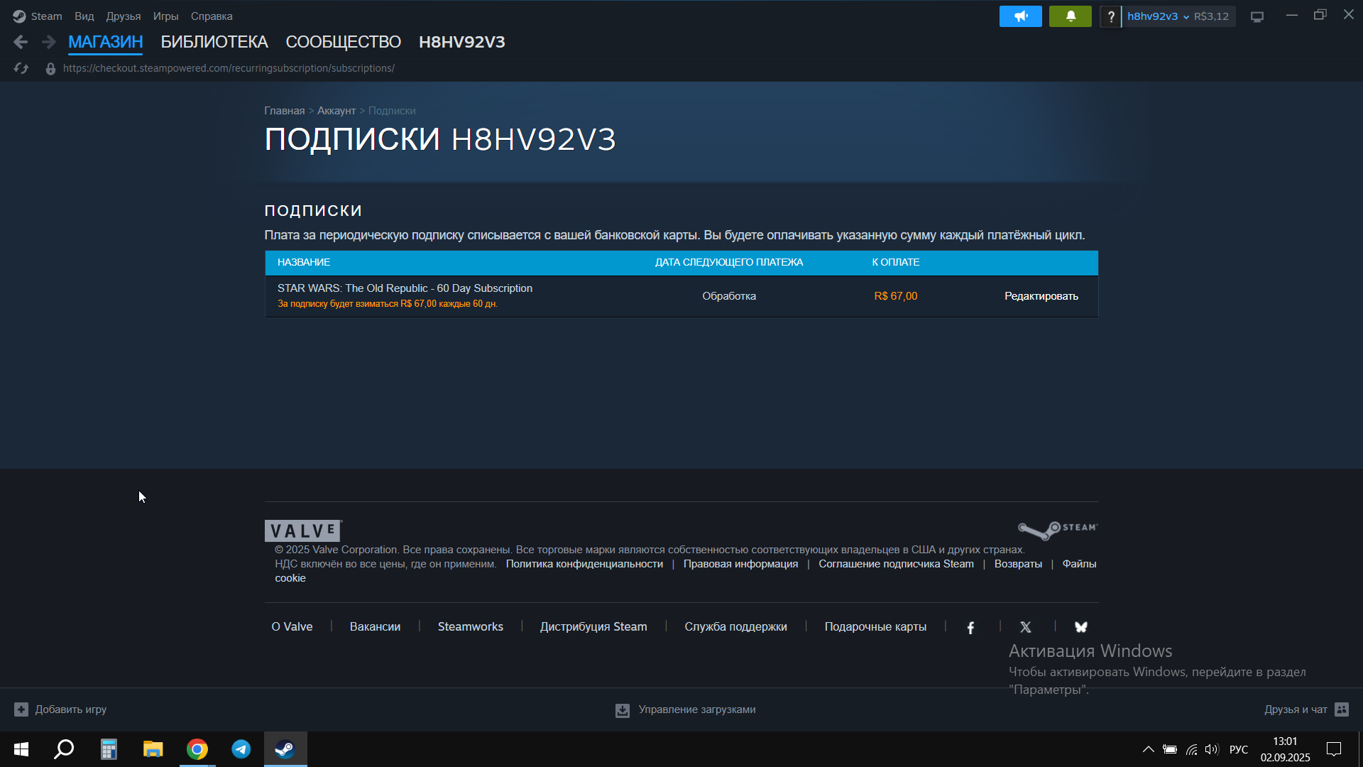The width and height of the screenshot is (1363, 767).
Task: Show hidden tray icons chevron
Action: point(1148,749)
